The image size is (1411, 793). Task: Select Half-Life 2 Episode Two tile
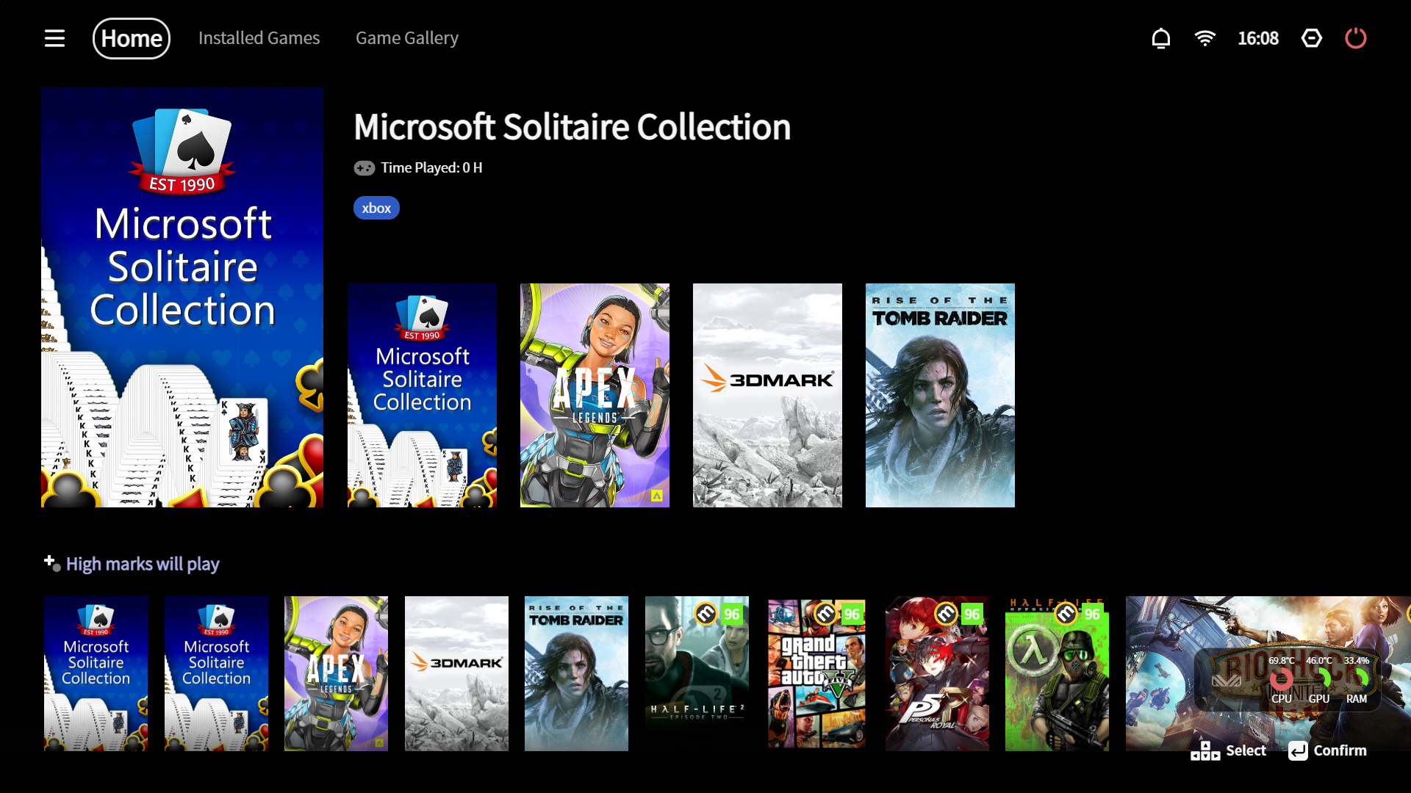click(x=697, y=673)
